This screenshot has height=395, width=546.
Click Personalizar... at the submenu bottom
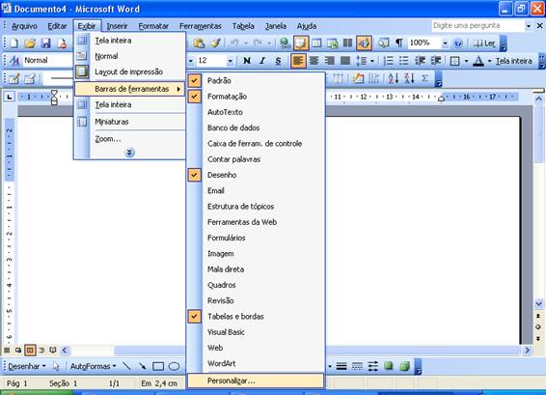tap(256, 381)
